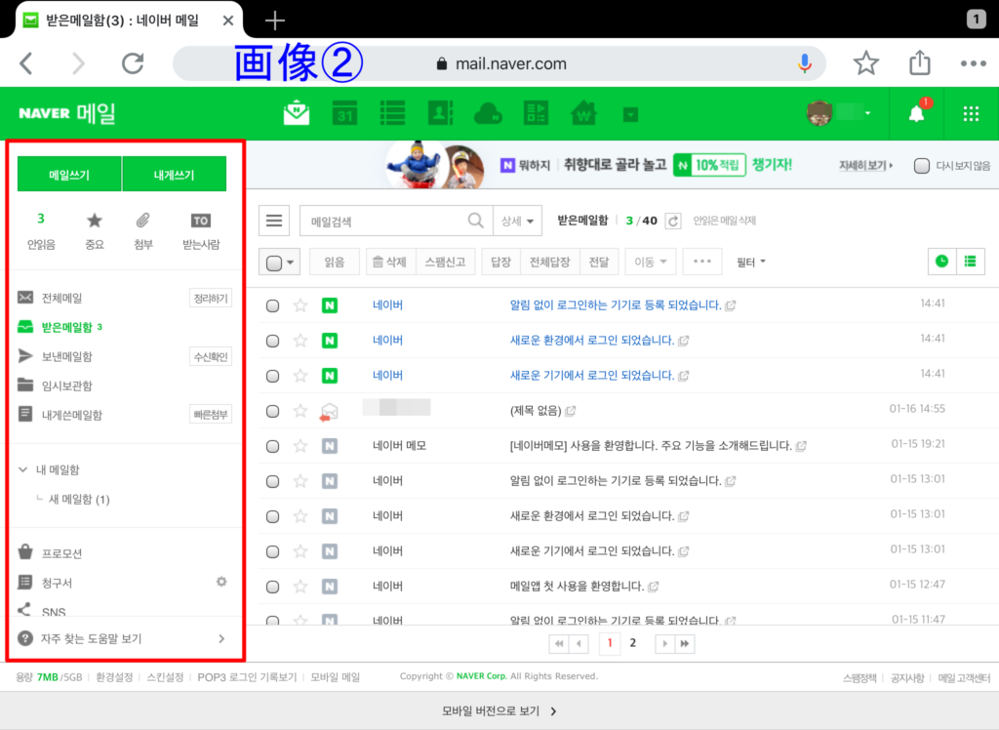Screen dimensions: 999x730
Task: Click the profile avatar picture
Action: (x=819, y=113)
